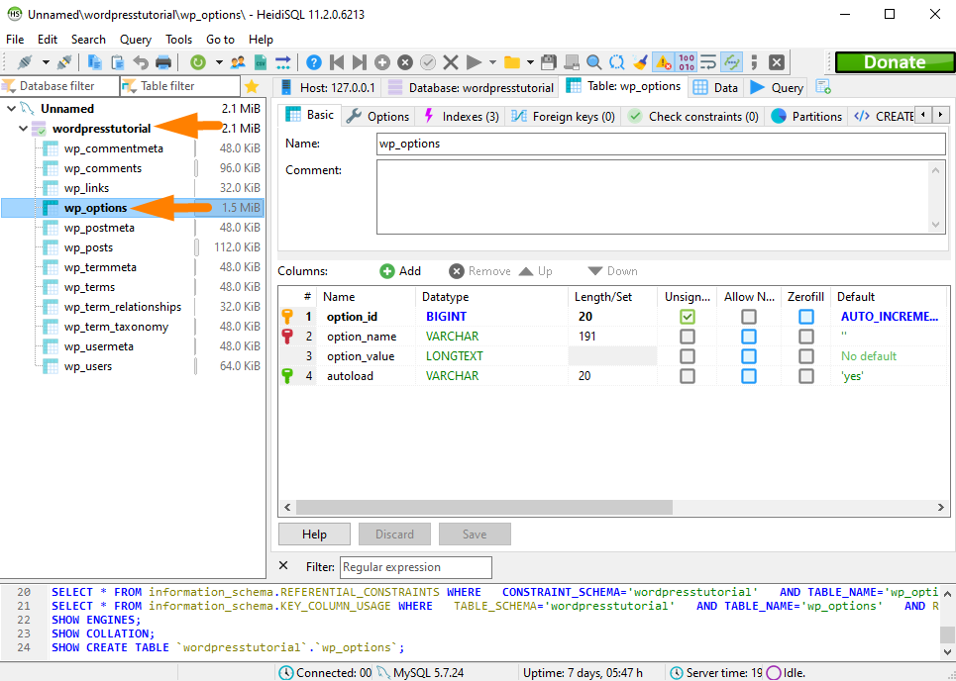Viewport: 956px width, 681px height.
Task: Go to first row toolbar icon
Action: (337, 62)
